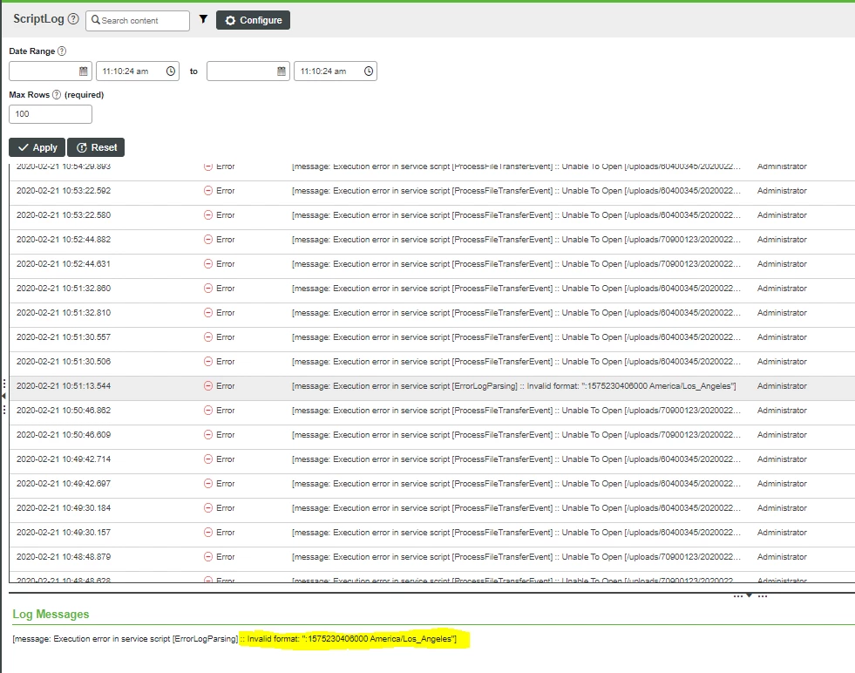Select log row 2020-02-21 10:51:32.860

point(432,289)
